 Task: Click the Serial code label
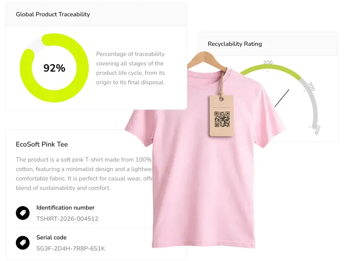pyautogui.click(x=51, y=237)
